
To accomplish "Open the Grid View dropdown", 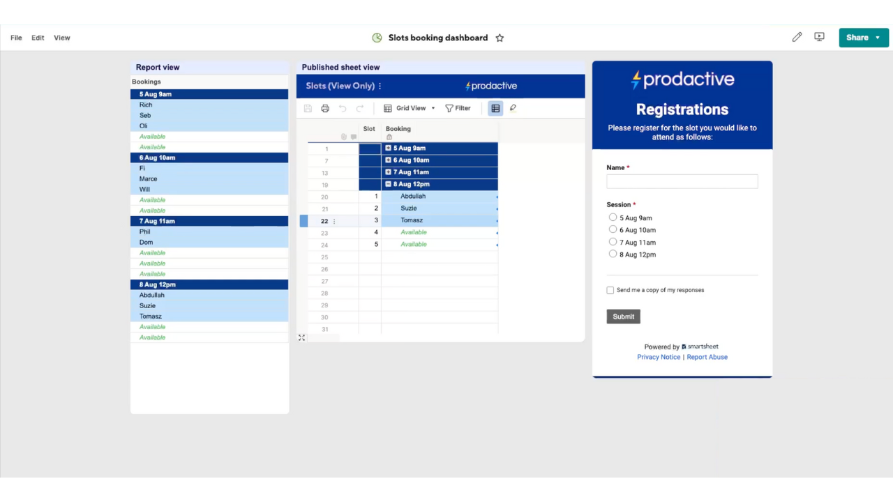I will (410, 108).
